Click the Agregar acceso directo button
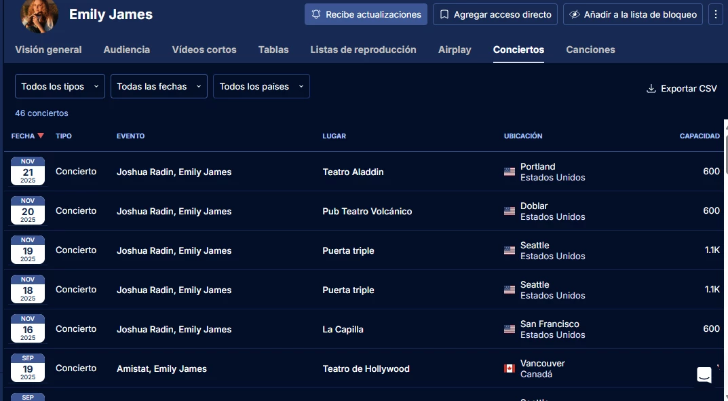This screenshot has height=401, width=728. click(495, 14)
